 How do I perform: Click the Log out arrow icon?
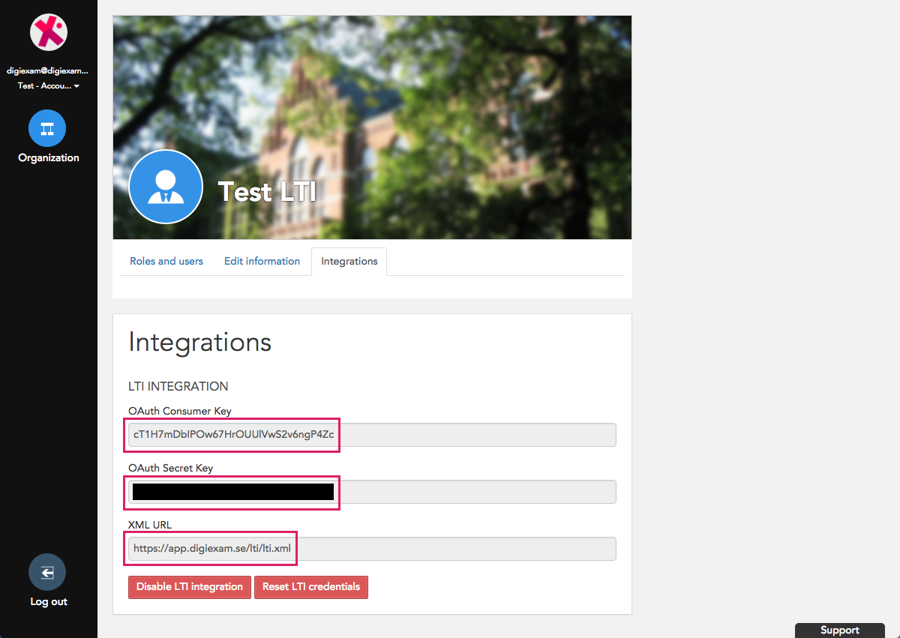[47, 574]
